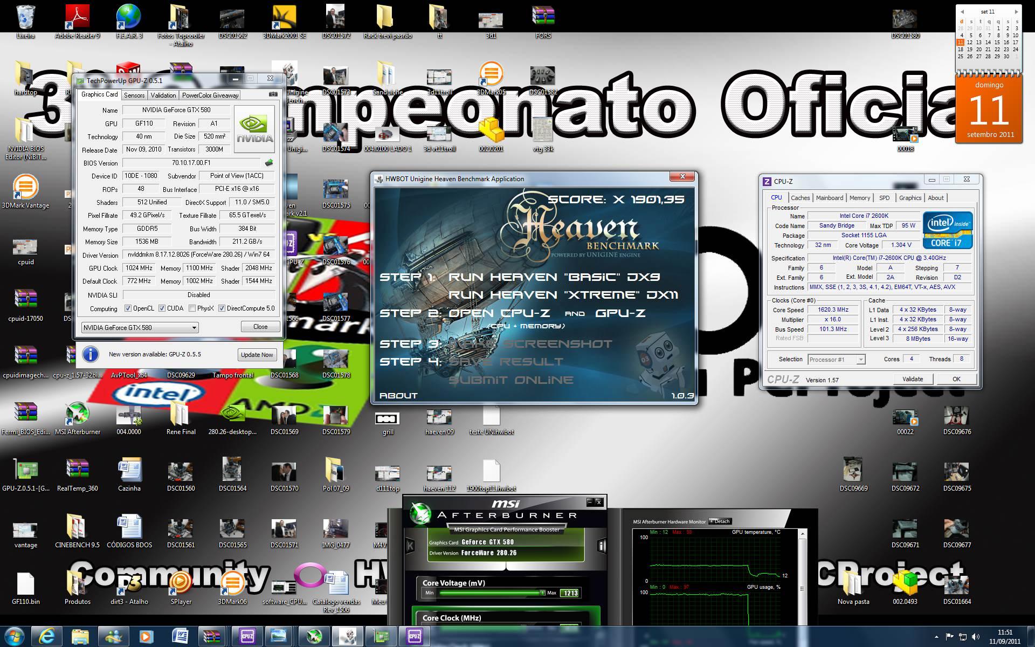Click Update Now in GPU-Z

[257, 355]
